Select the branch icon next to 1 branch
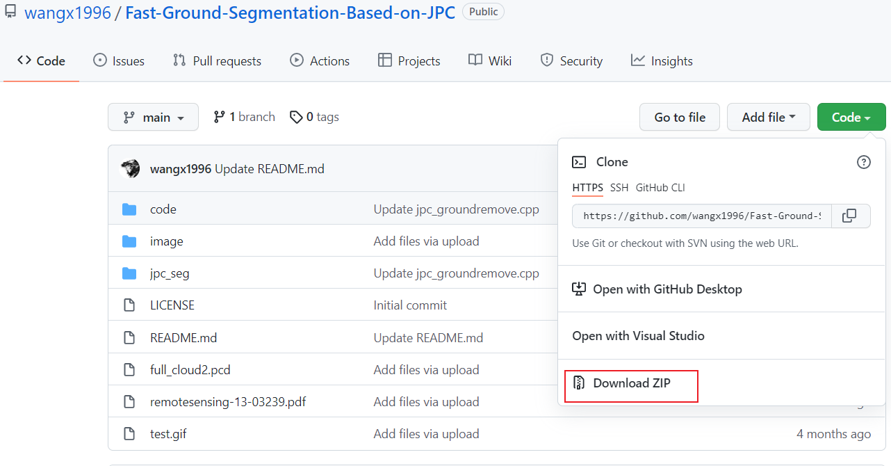The image size is (891, 466). 220,116
